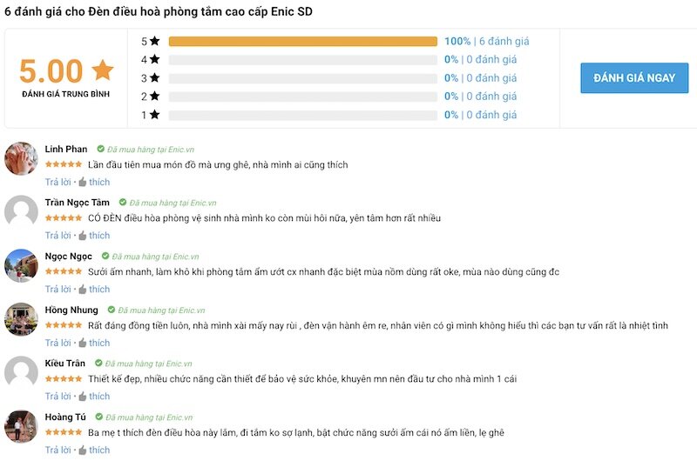The height and width of the screenshot is (474, 697).
Task: Like Kiều Trân's review with the thumbs-up icon
Action: pyautogui.click(x=83, y=396)
